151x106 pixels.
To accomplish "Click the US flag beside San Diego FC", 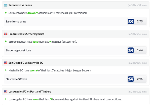I will [6, 63].
